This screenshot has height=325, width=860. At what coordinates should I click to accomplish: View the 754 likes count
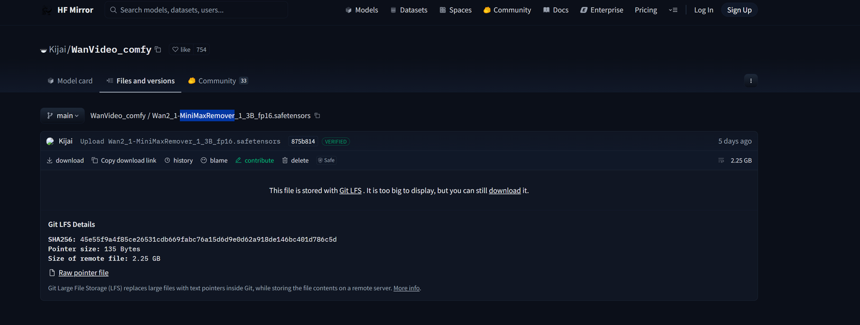pyautogui.click(x=201, y=50)
